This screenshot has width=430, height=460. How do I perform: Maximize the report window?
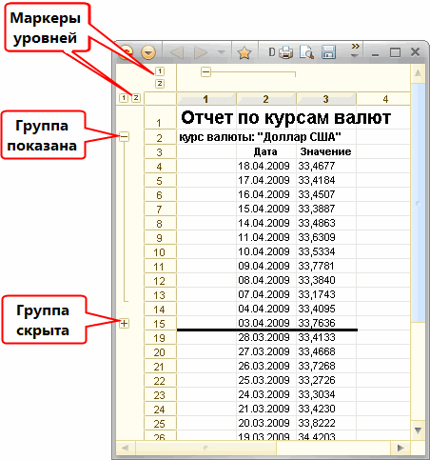point(395,52)
